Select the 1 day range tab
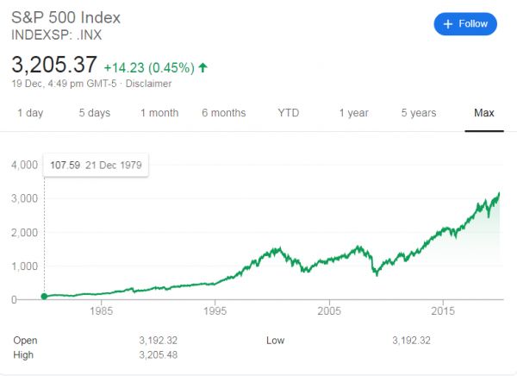Viewport: 517px width, 376px height. [30, 113]
